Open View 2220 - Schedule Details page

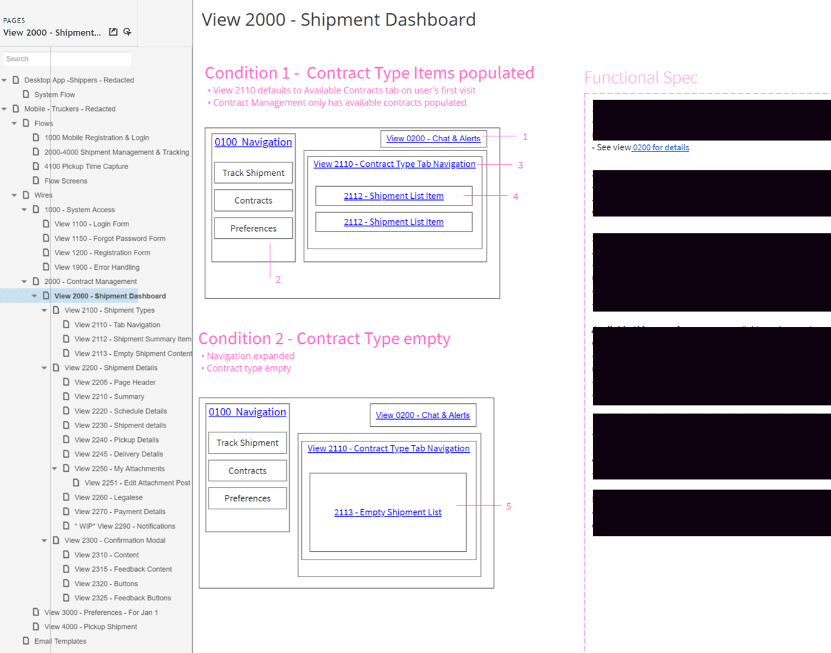click(x=121, y=411)
